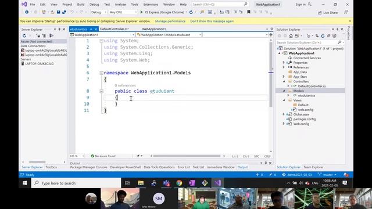The image size is (372, 209).
Task: Open the File menu
Action: [33, 5]
